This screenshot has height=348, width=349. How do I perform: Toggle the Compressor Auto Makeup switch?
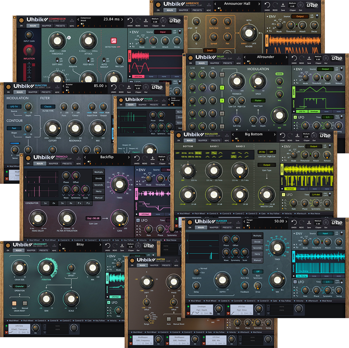tap(104, 60)
